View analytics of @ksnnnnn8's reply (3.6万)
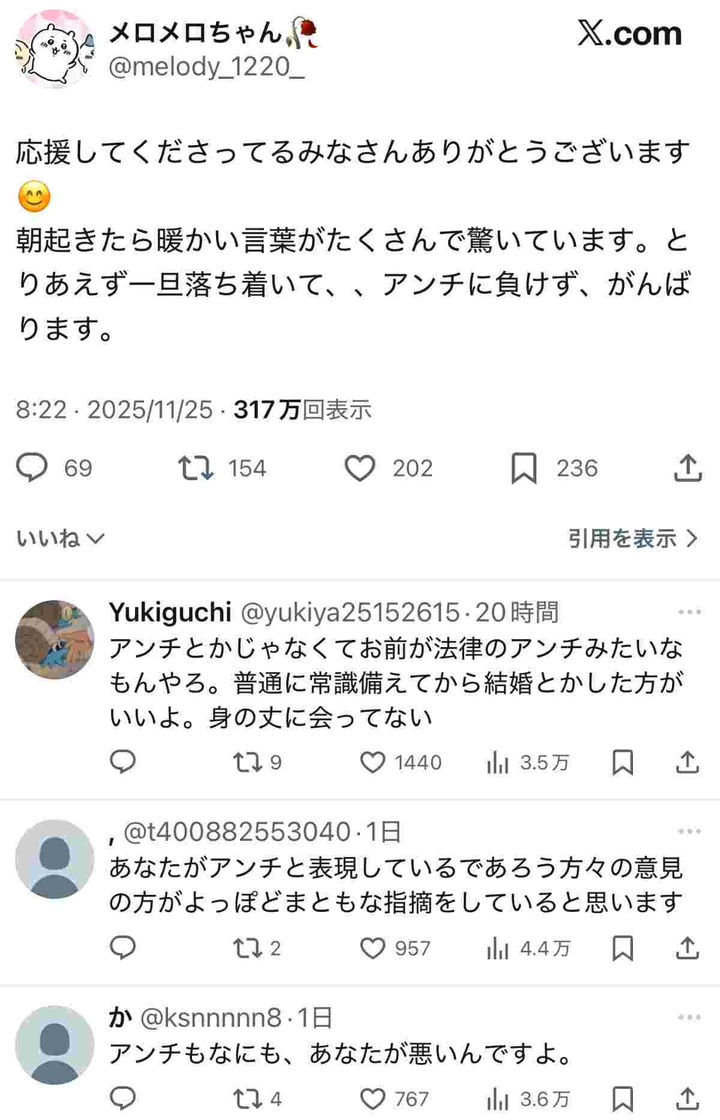This screenshot has width=720, height=1120. point(498,1100)
